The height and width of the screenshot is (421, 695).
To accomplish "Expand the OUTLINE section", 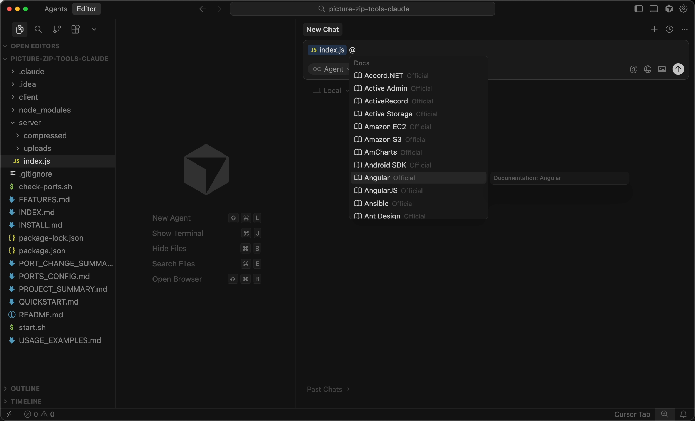I will [x=25, y=389].
